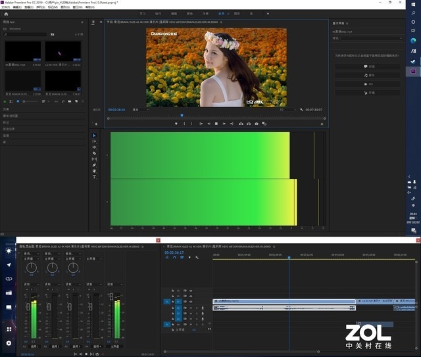The height and width of the screenshot is (357, 421).
Task: Click the first pan knob in audio mixer
Action: (x=32, y=268)
